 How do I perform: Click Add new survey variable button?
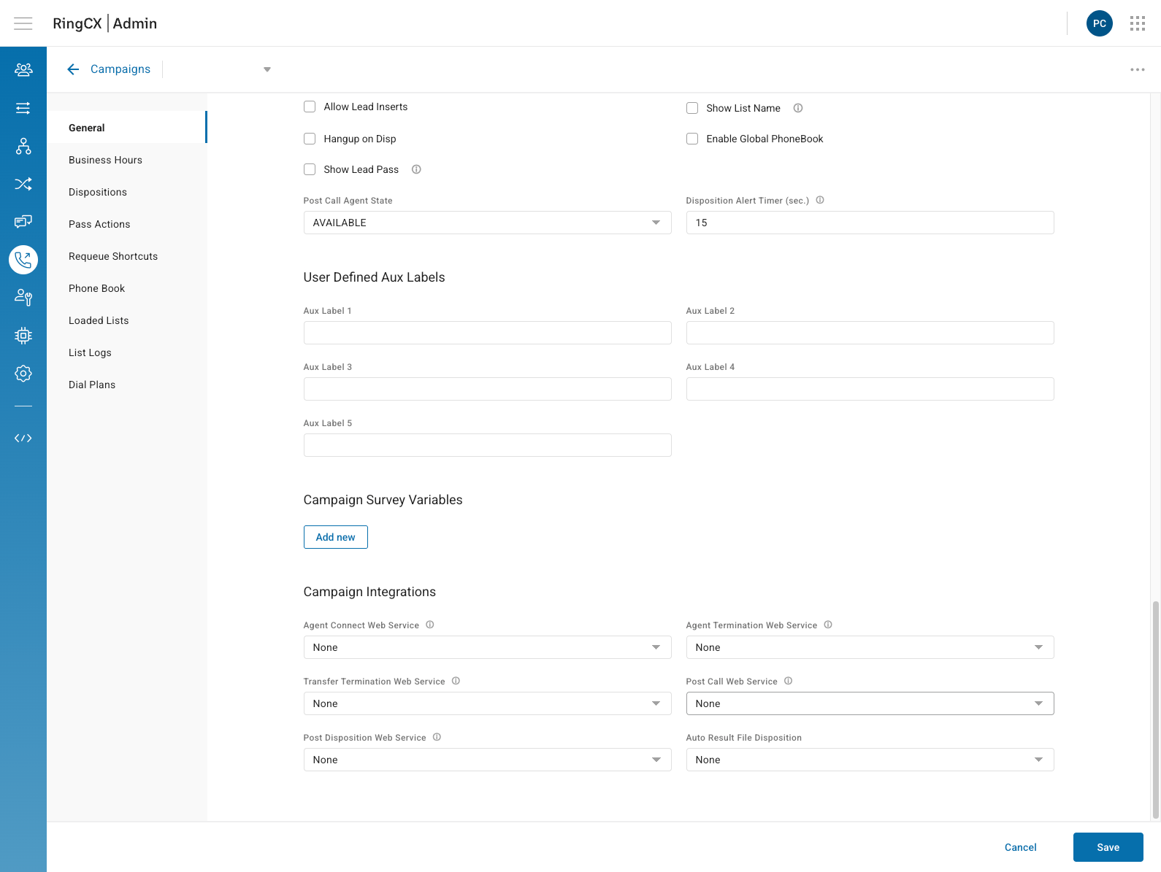[x=336, y=537]
